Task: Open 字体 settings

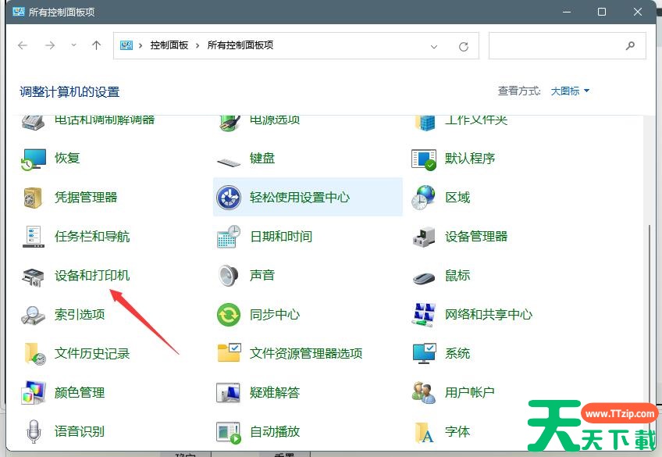Action: tap(457, 431)
